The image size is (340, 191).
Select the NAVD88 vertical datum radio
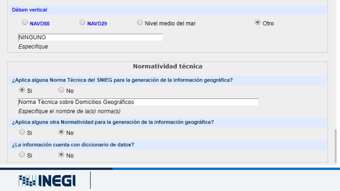(x=25, y=22)
